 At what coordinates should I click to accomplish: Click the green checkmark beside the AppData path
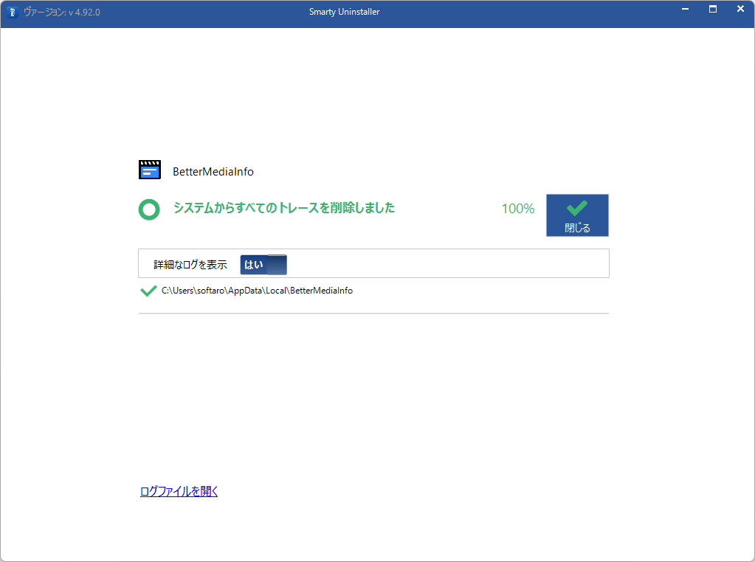pyautogui.click(x=148, y=291)
